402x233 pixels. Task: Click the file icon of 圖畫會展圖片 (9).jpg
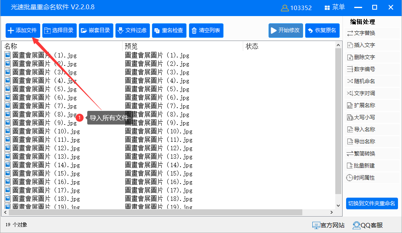coord(8,123)
